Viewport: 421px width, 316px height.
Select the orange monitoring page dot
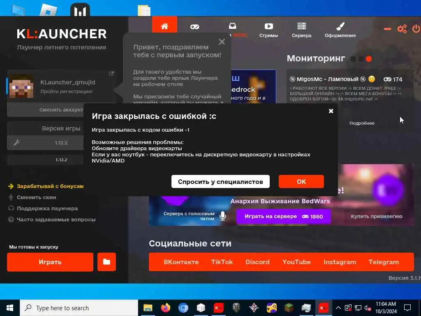click(x=369, y=59)
